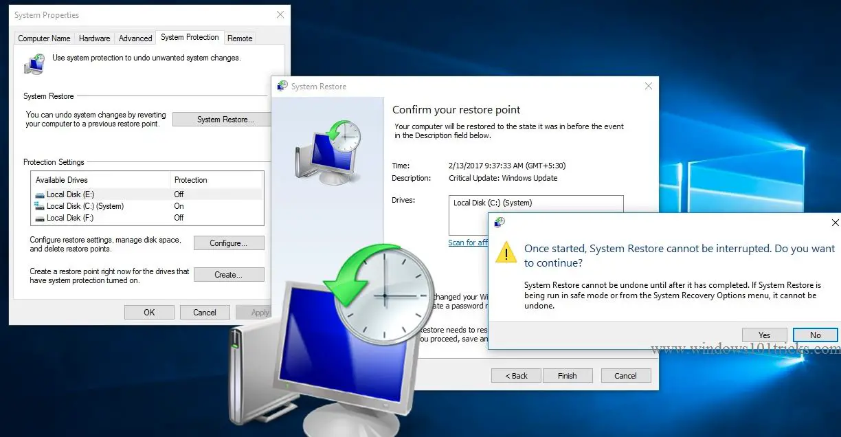Open the Hardware tab
Viewport: 841px width, 437px height.
click(94, 38)
